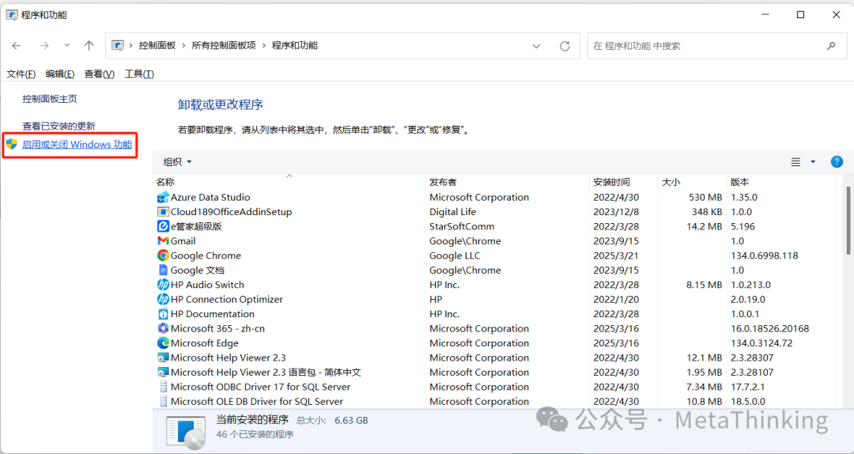Expand the chevron after 所有控制面板项 breadcrumb
The image size is (854, 454).
[x=264, y=46]
